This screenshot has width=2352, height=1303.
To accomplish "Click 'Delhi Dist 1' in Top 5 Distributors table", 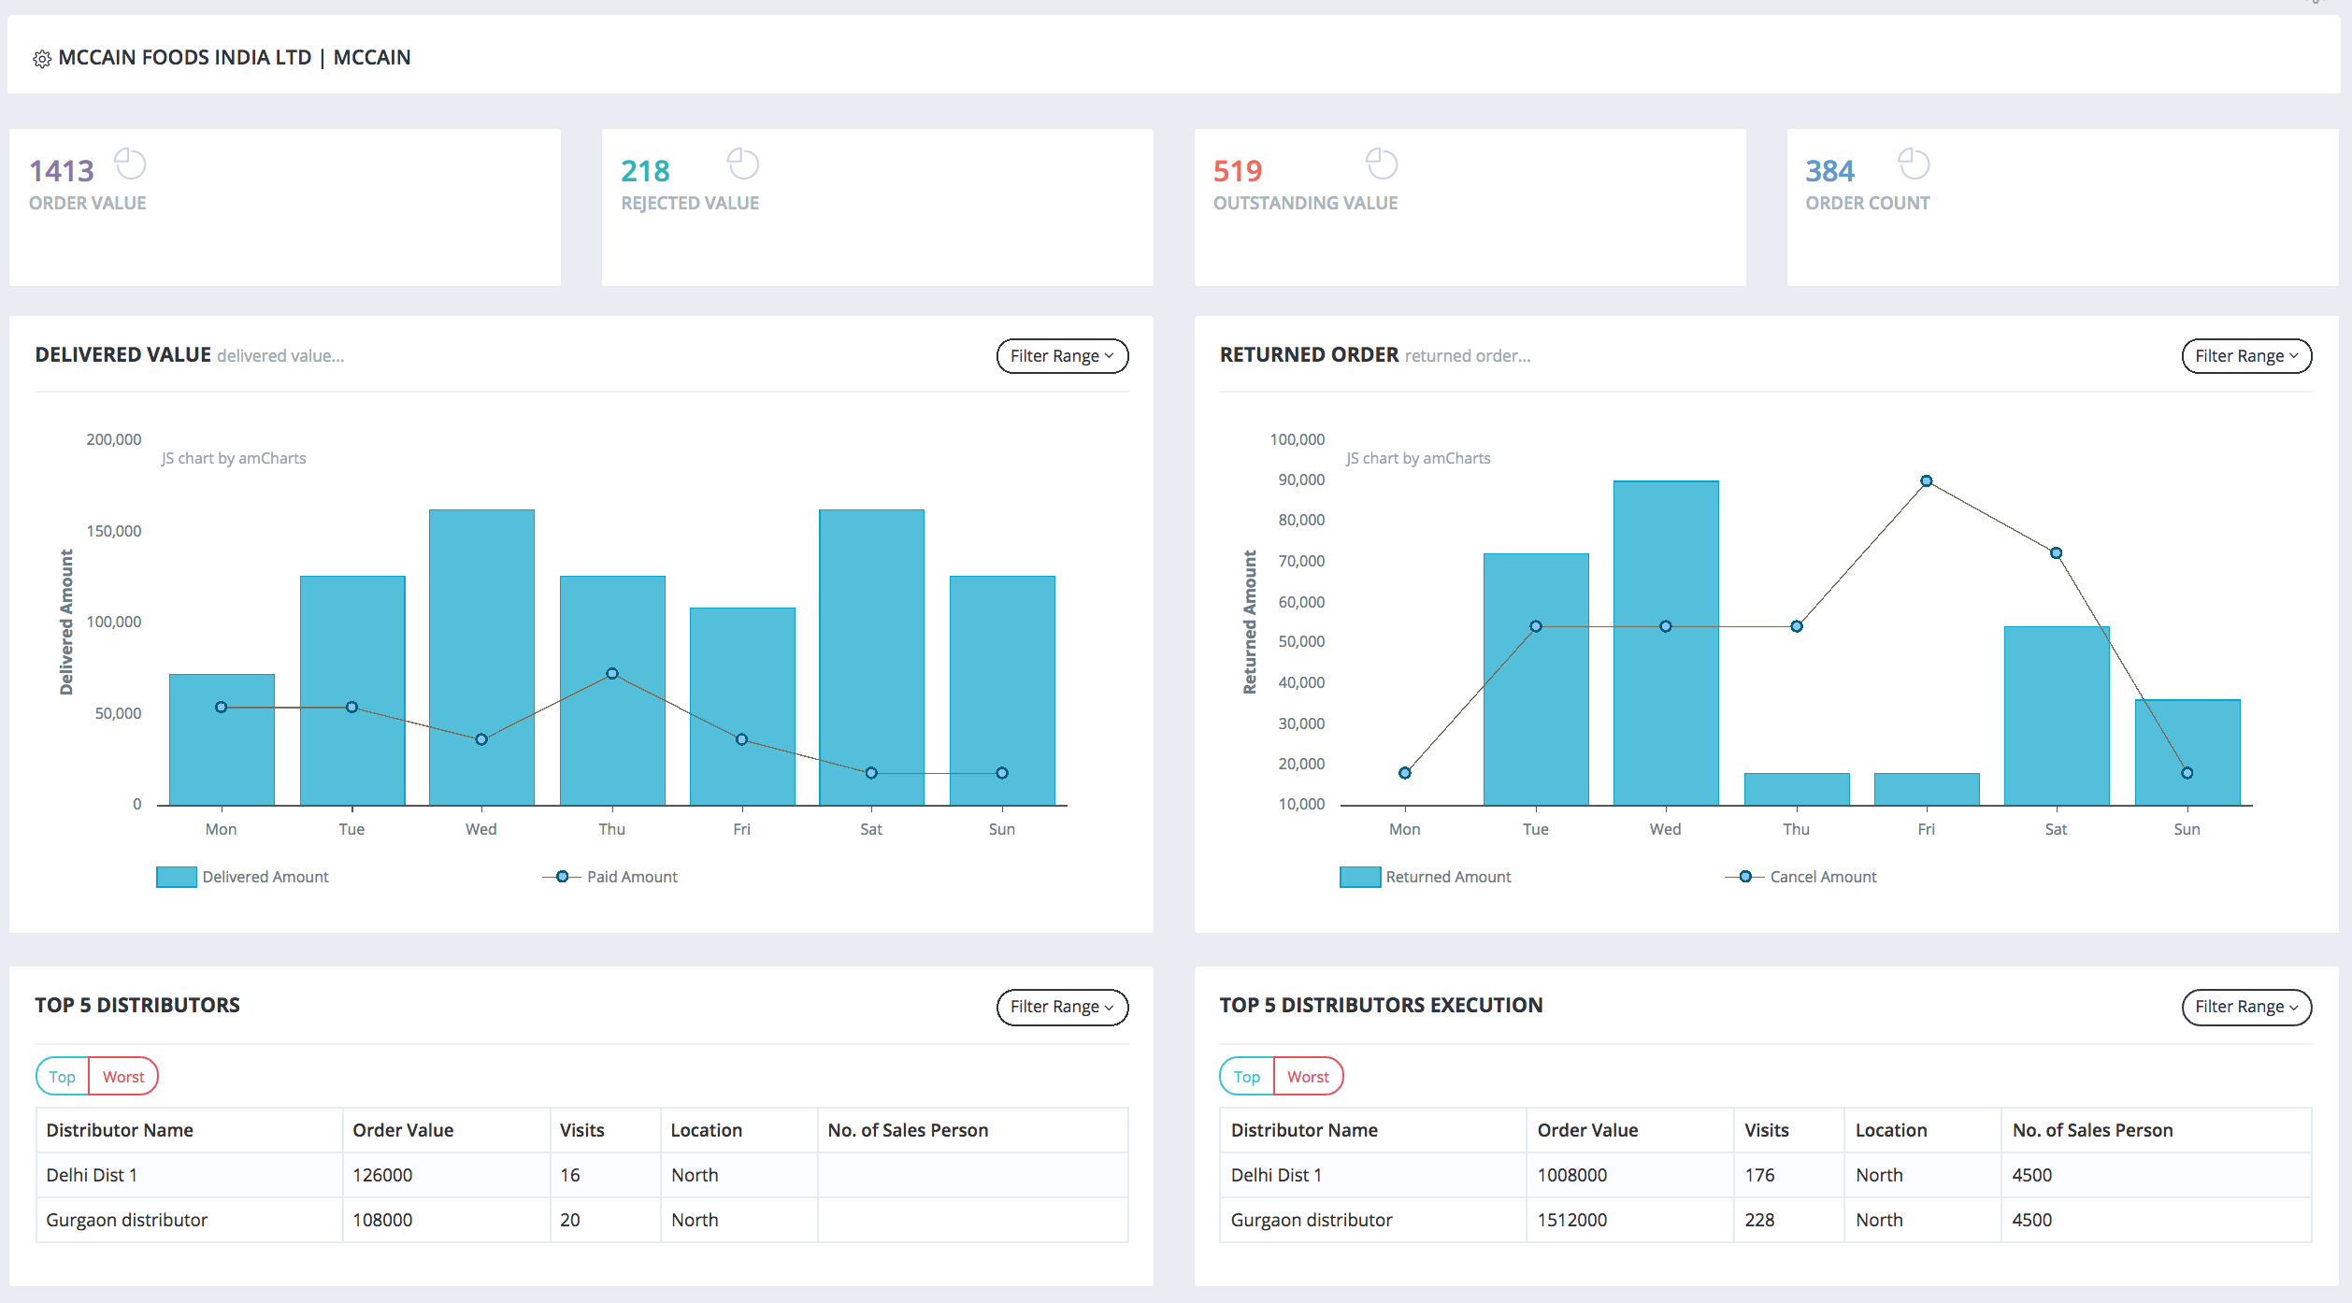I will click(x=92, y=1175).
